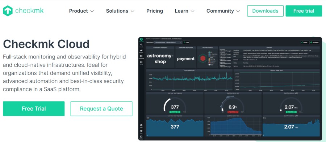Open Search in the dashboard sidebar
The height and width of the screenshot is (142, 326).
(141, 45)
